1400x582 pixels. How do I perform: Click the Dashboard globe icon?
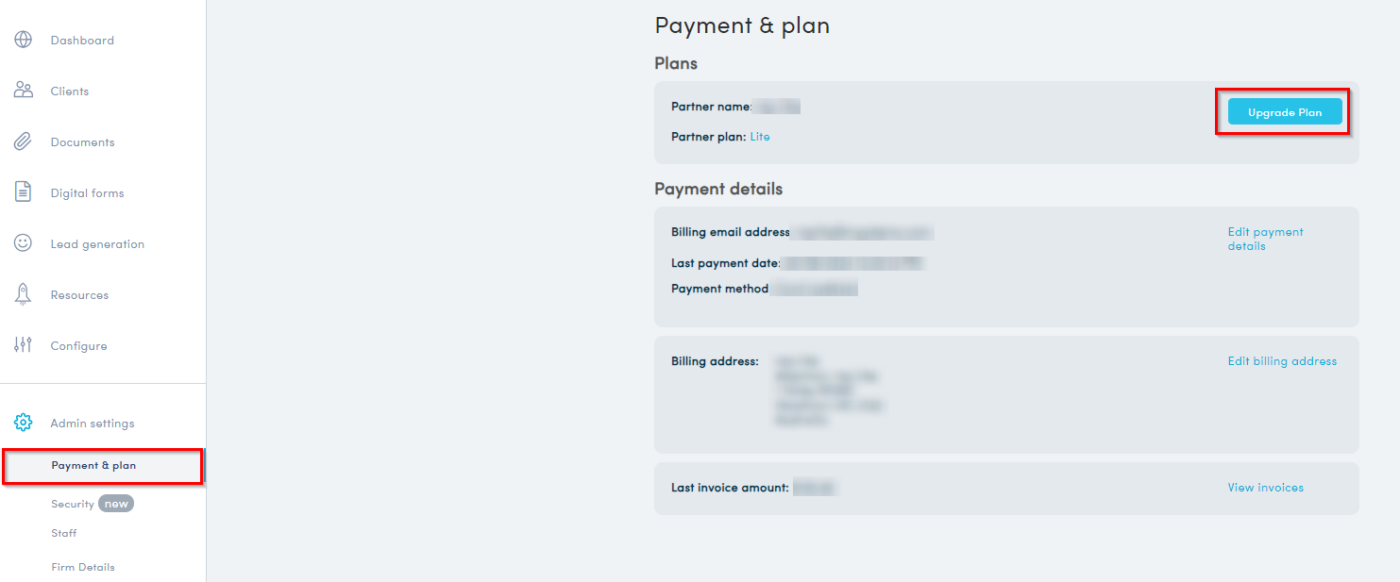(23, 41)
